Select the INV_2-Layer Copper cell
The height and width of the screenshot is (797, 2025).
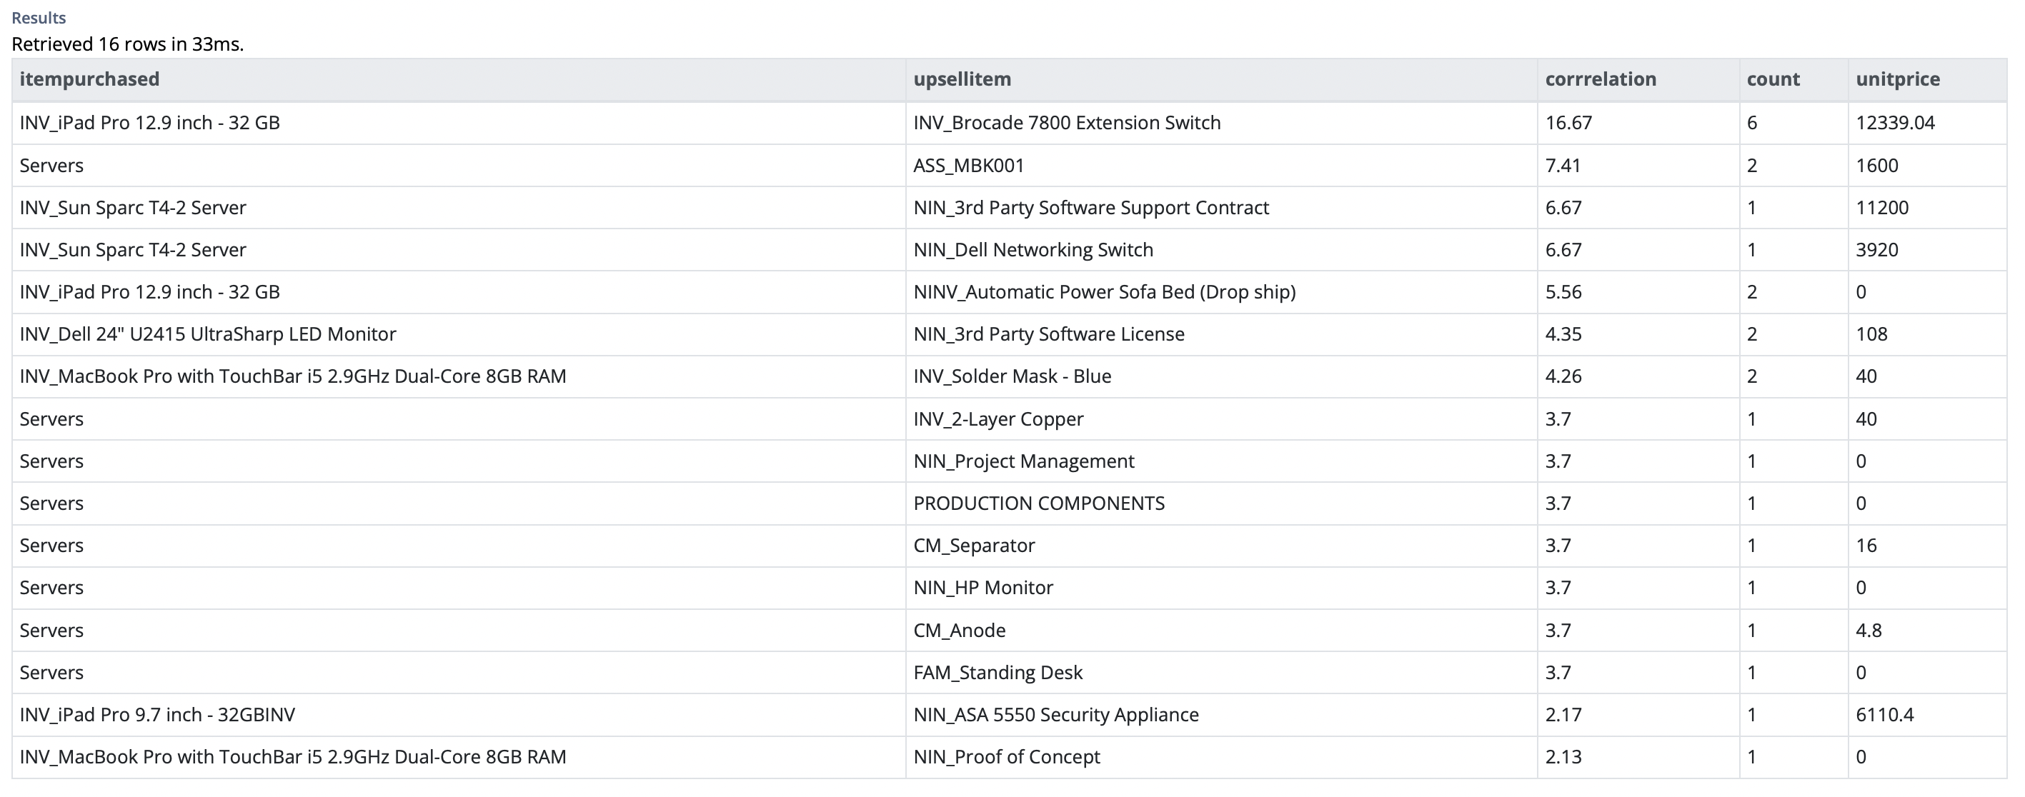point(1221,419)
